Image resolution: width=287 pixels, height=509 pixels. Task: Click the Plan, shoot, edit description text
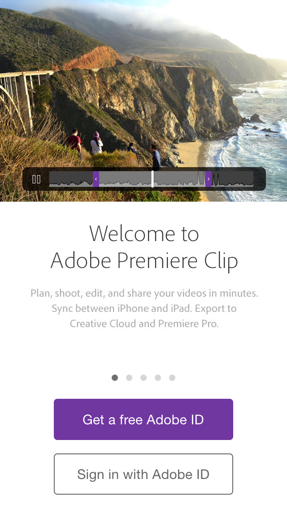pos(144,308)
